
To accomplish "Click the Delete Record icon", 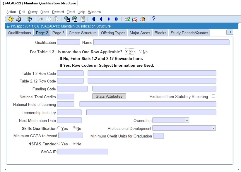I will click(135, 19).
